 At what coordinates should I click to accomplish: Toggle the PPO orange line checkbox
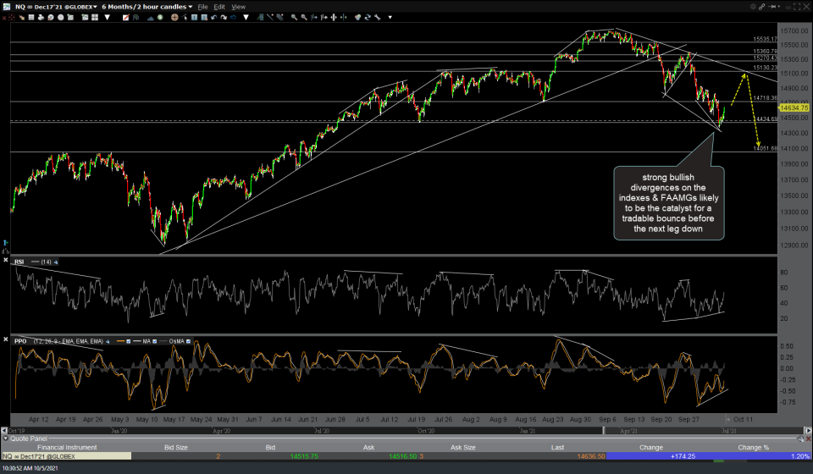click(x=128, y=341)
